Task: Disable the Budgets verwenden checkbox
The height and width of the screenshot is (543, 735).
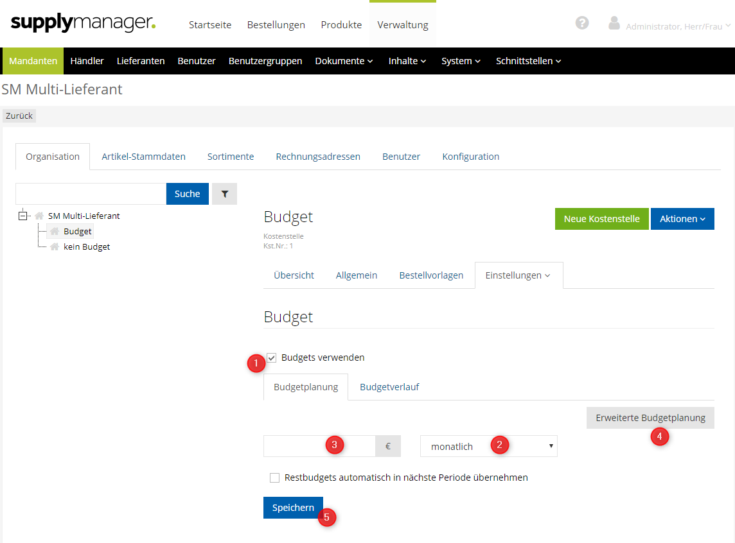Action: tap(272, 358)
